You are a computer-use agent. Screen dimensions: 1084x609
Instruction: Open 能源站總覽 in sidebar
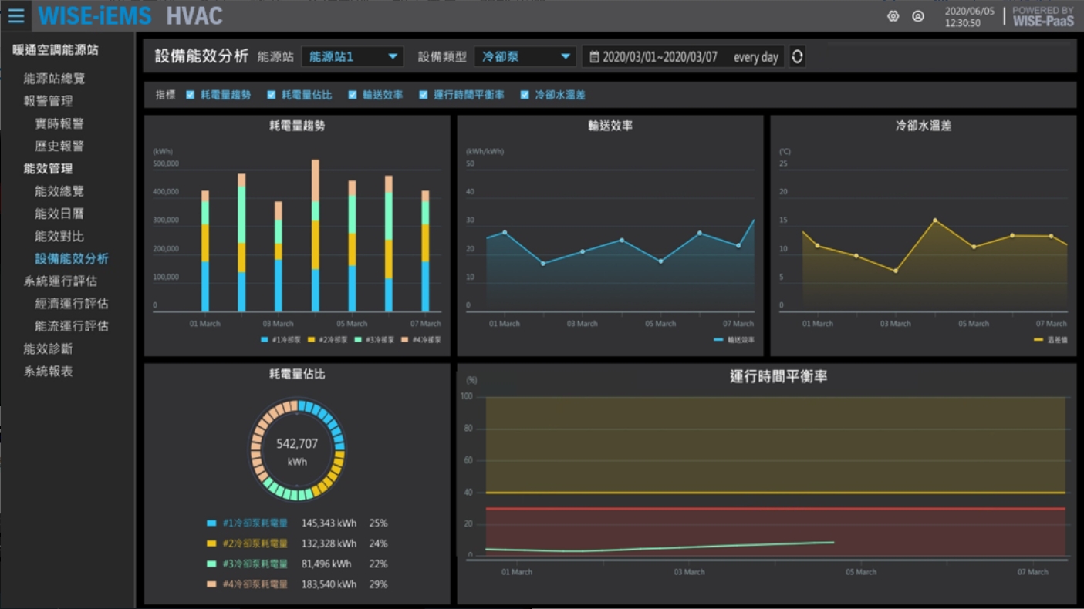click(54, 79)
